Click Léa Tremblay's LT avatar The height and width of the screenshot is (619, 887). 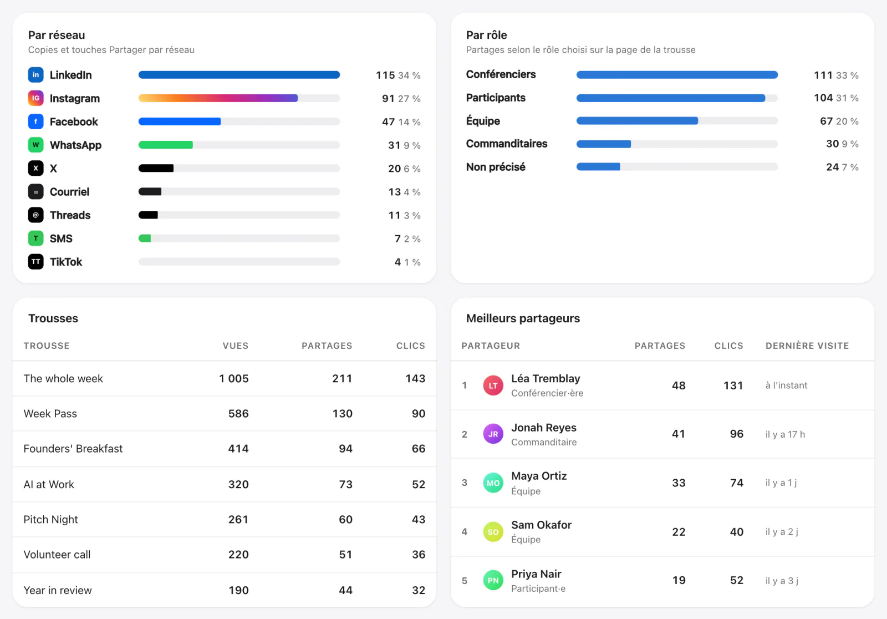493,385
